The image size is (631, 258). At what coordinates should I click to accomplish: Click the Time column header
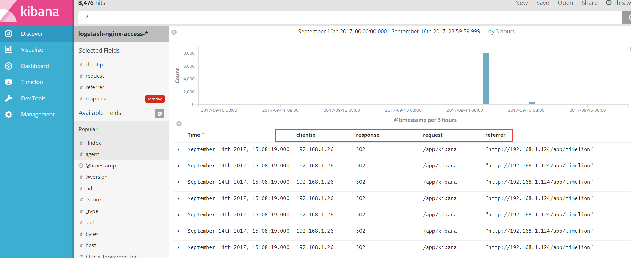(x=194, y=135)
